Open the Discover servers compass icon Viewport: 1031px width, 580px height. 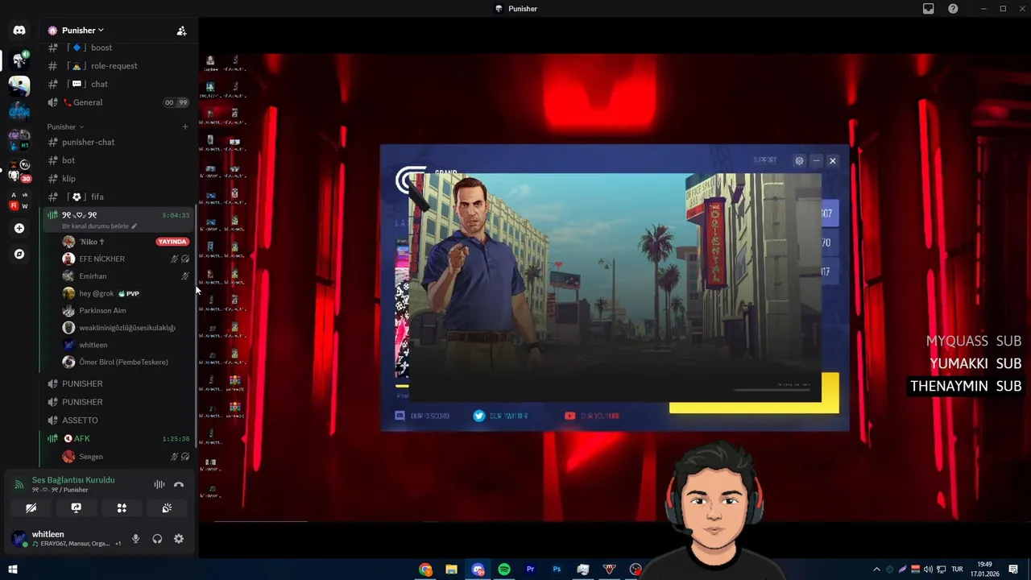click(19, 254)
